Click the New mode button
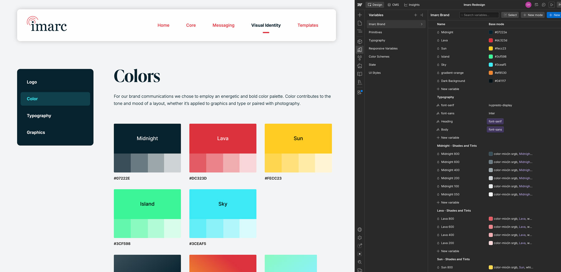The width and height of the screenshot is (561, 272). pos(533,15)
